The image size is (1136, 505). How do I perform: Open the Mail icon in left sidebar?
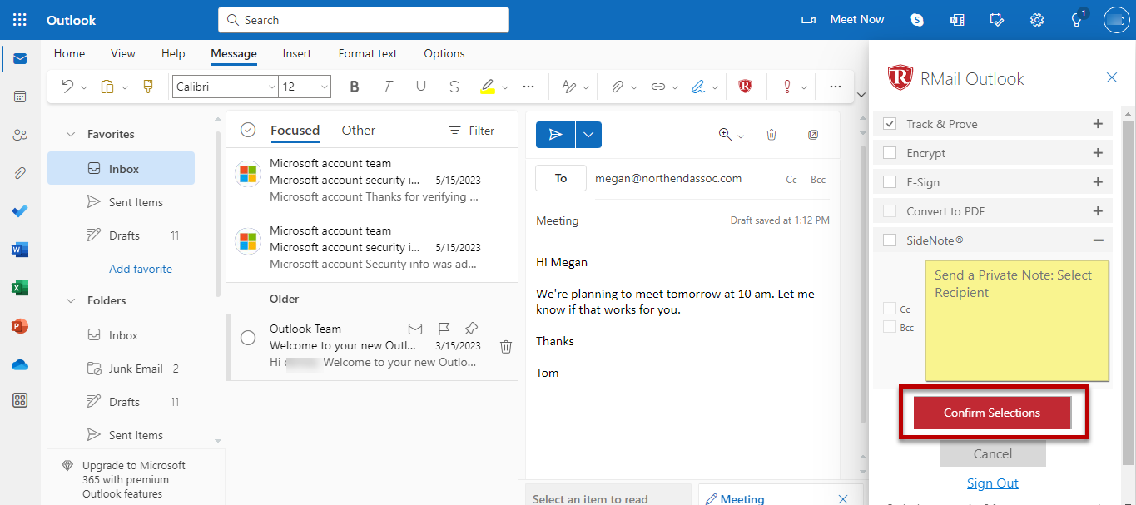click(x=20, y=58)
